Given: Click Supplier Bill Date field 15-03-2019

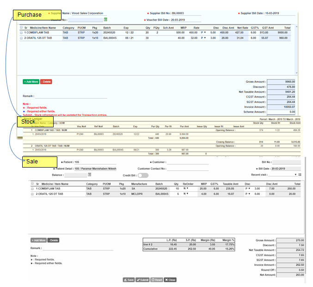Looking at the screenshot, I should 280,13.
